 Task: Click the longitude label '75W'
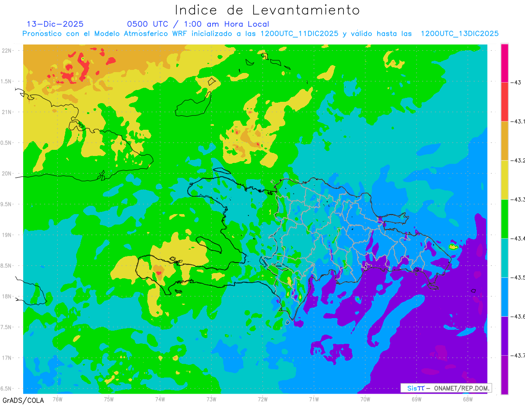109,398
